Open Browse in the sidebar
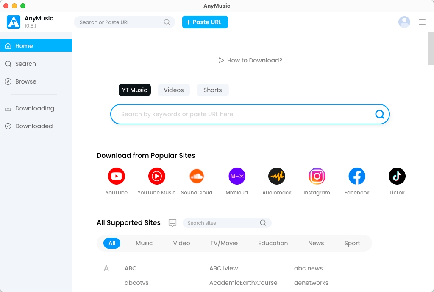 [x=36, y=81]
